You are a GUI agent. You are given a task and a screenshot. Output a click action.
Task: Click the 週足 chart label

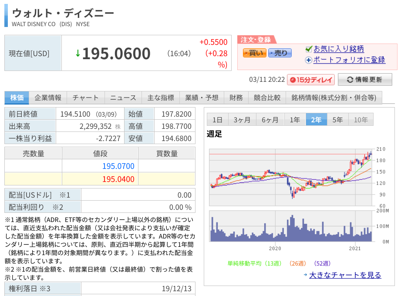(214, 134)
